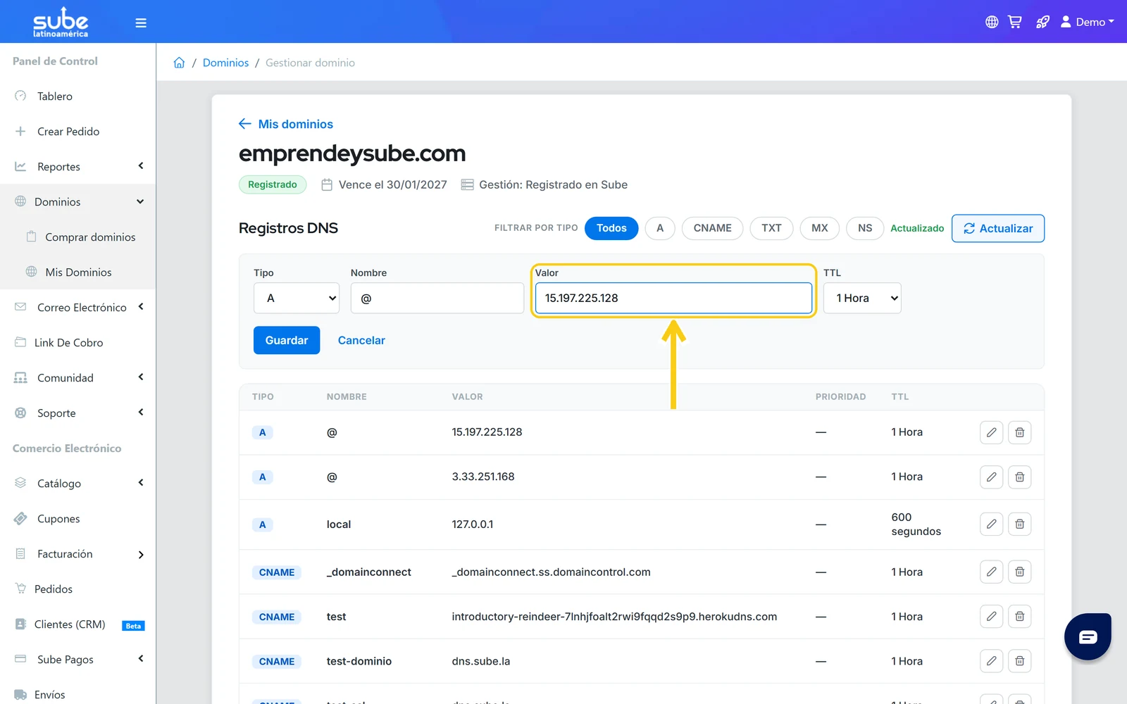
Task: Filter DNS records by MX
Action: [x=819, y=228]
